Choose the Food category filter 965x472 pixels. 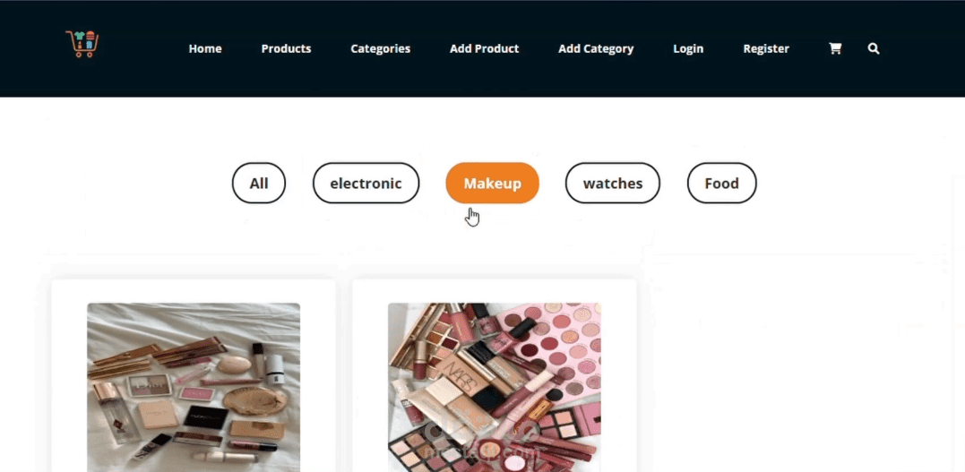pyautogui.click(x=721, y=183)
